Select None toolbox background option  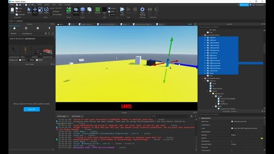tap(37, 60)
